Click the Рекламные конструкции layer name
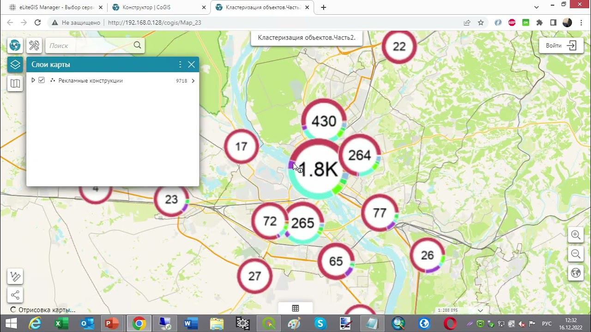591x332 pixels. pos(90,80)
